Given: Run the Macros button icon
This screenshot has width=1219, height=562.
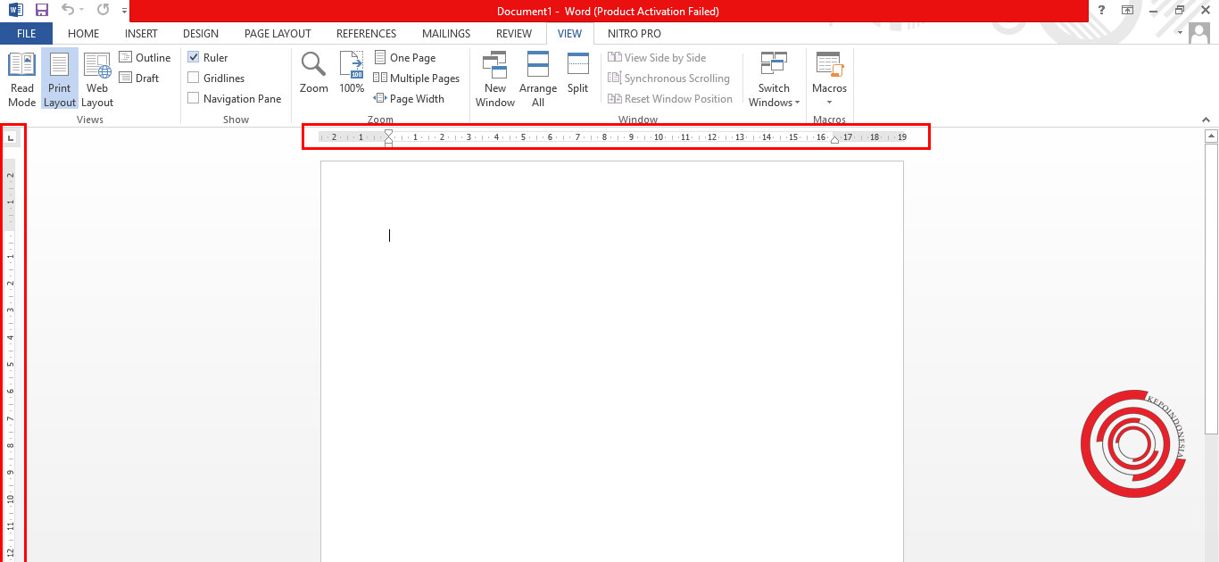Looking at the screenshot, I should [829, 65].
